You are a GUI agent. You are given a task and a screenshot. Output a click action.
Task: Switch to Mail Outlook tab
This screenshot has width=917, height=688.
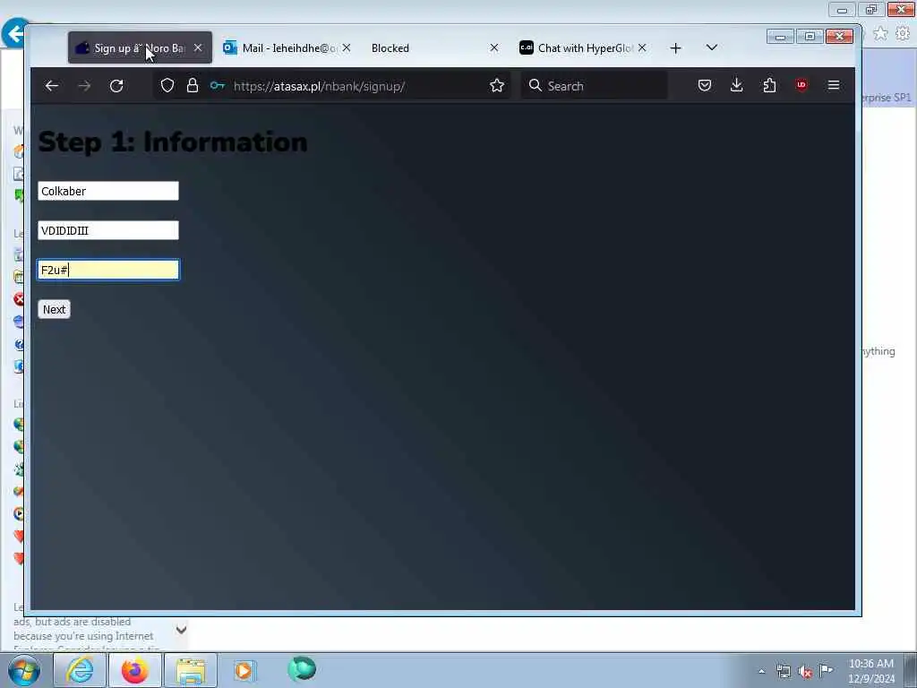(x=287, y=48)
